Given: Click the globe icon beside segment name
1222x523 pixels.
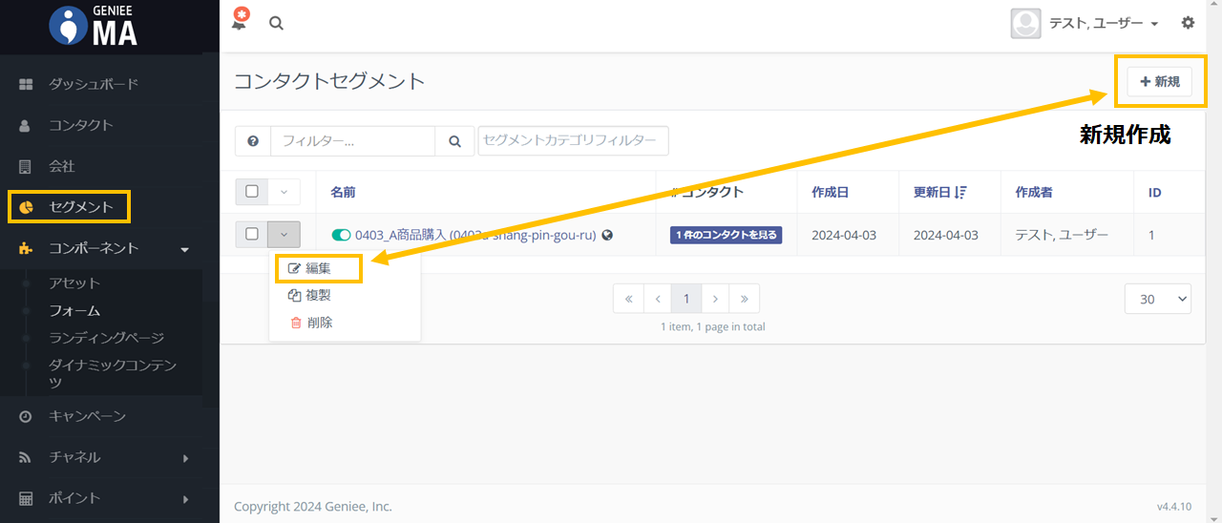Looking at the screenshot, I should (x=607, y=235).
